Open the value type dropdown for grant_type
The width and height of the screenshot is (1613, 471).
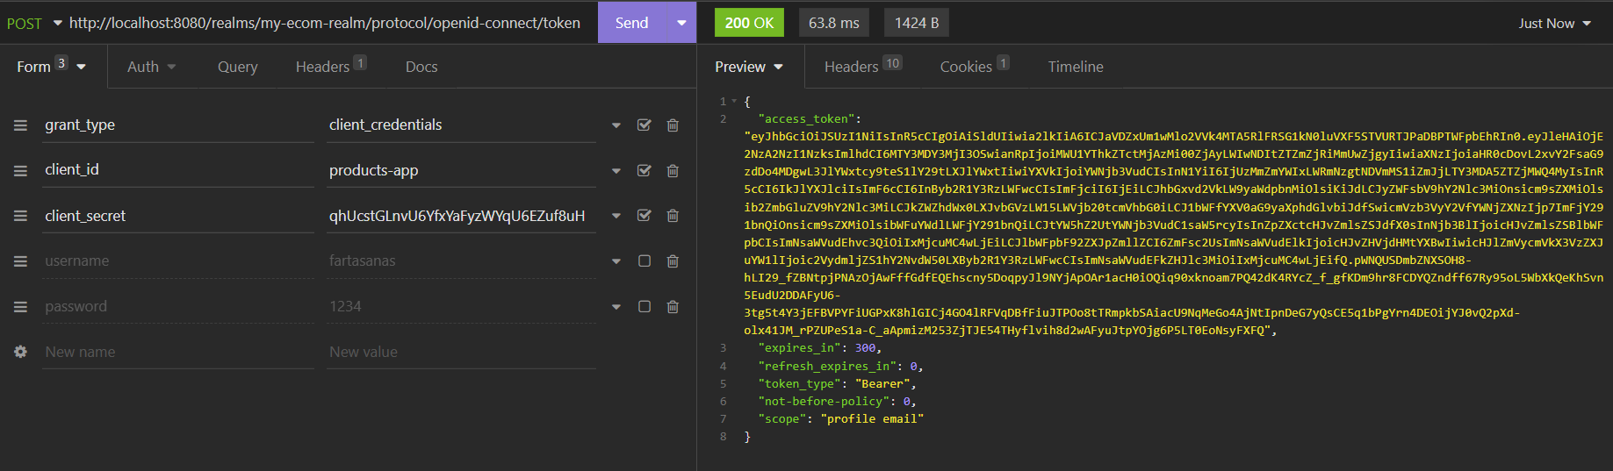616,125
